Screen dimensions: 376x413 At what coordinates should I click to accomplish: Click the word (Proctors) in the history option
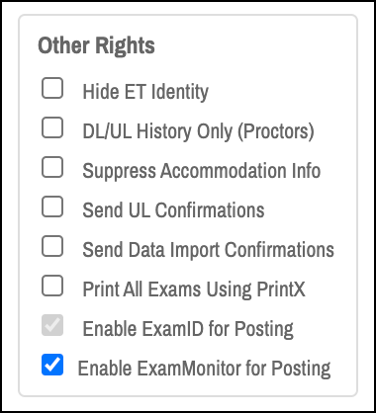coord(276,131)
